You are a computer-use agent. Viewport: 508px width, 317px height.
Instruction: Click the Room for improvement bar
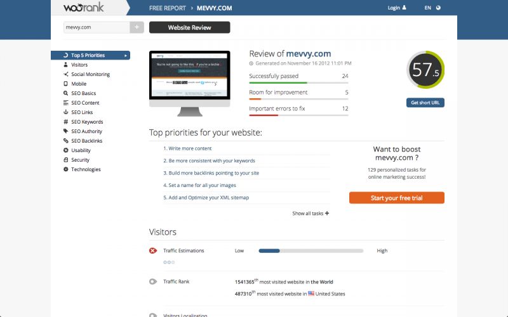(298, 99)
